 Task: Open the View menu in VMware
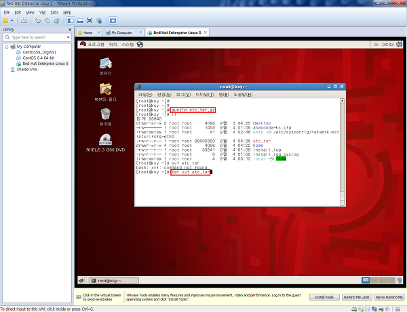(x=30, y=12)
